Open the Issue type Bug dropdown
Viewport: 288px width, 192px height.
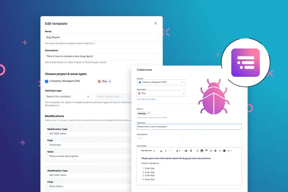tap(161, 93)
